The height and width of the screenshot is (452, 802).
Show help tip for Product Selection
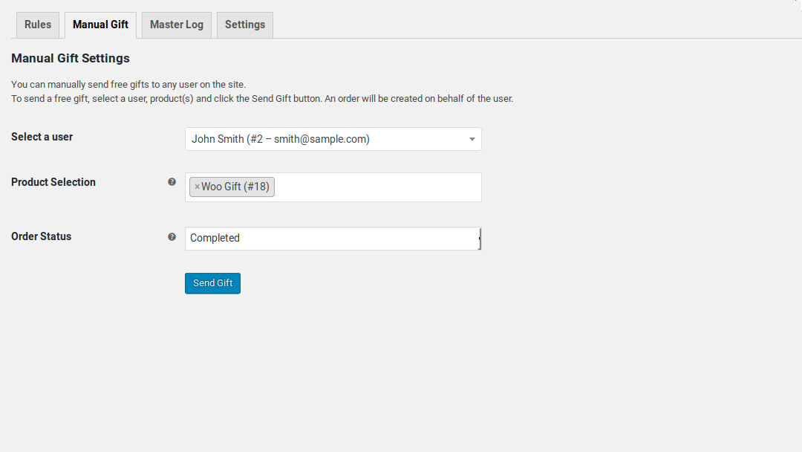tap(172, 182)
